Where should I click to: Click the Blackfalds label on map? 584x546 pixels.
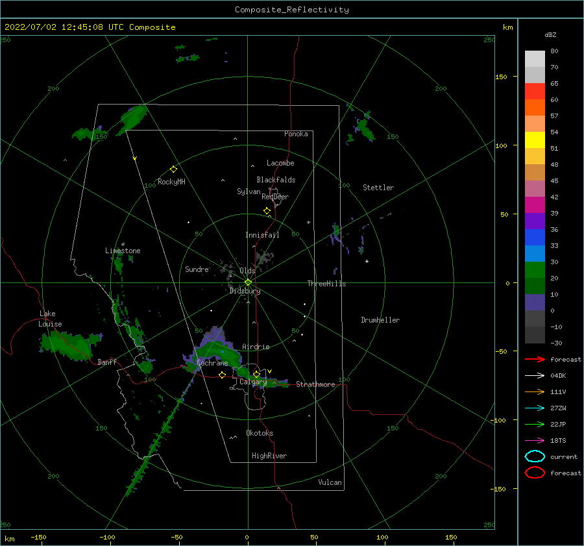click(276, 180)
